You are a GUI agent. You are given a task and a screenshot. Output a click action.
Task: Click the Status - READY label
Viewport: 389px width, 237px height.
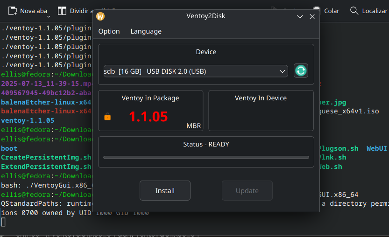(206, 144)
